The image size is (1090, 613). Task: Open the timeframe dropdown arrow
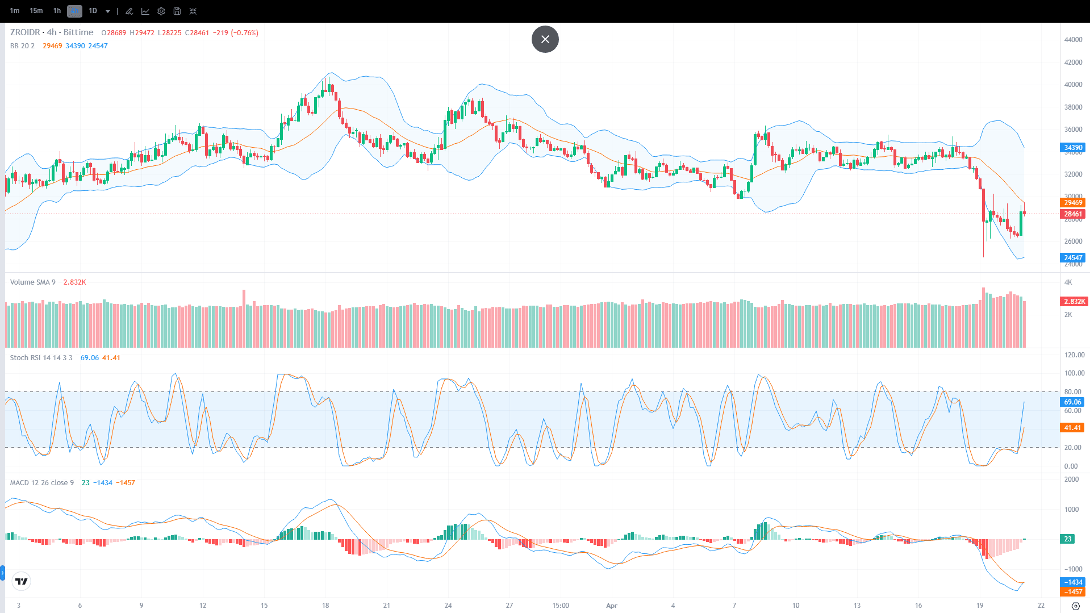click(107, 11)
